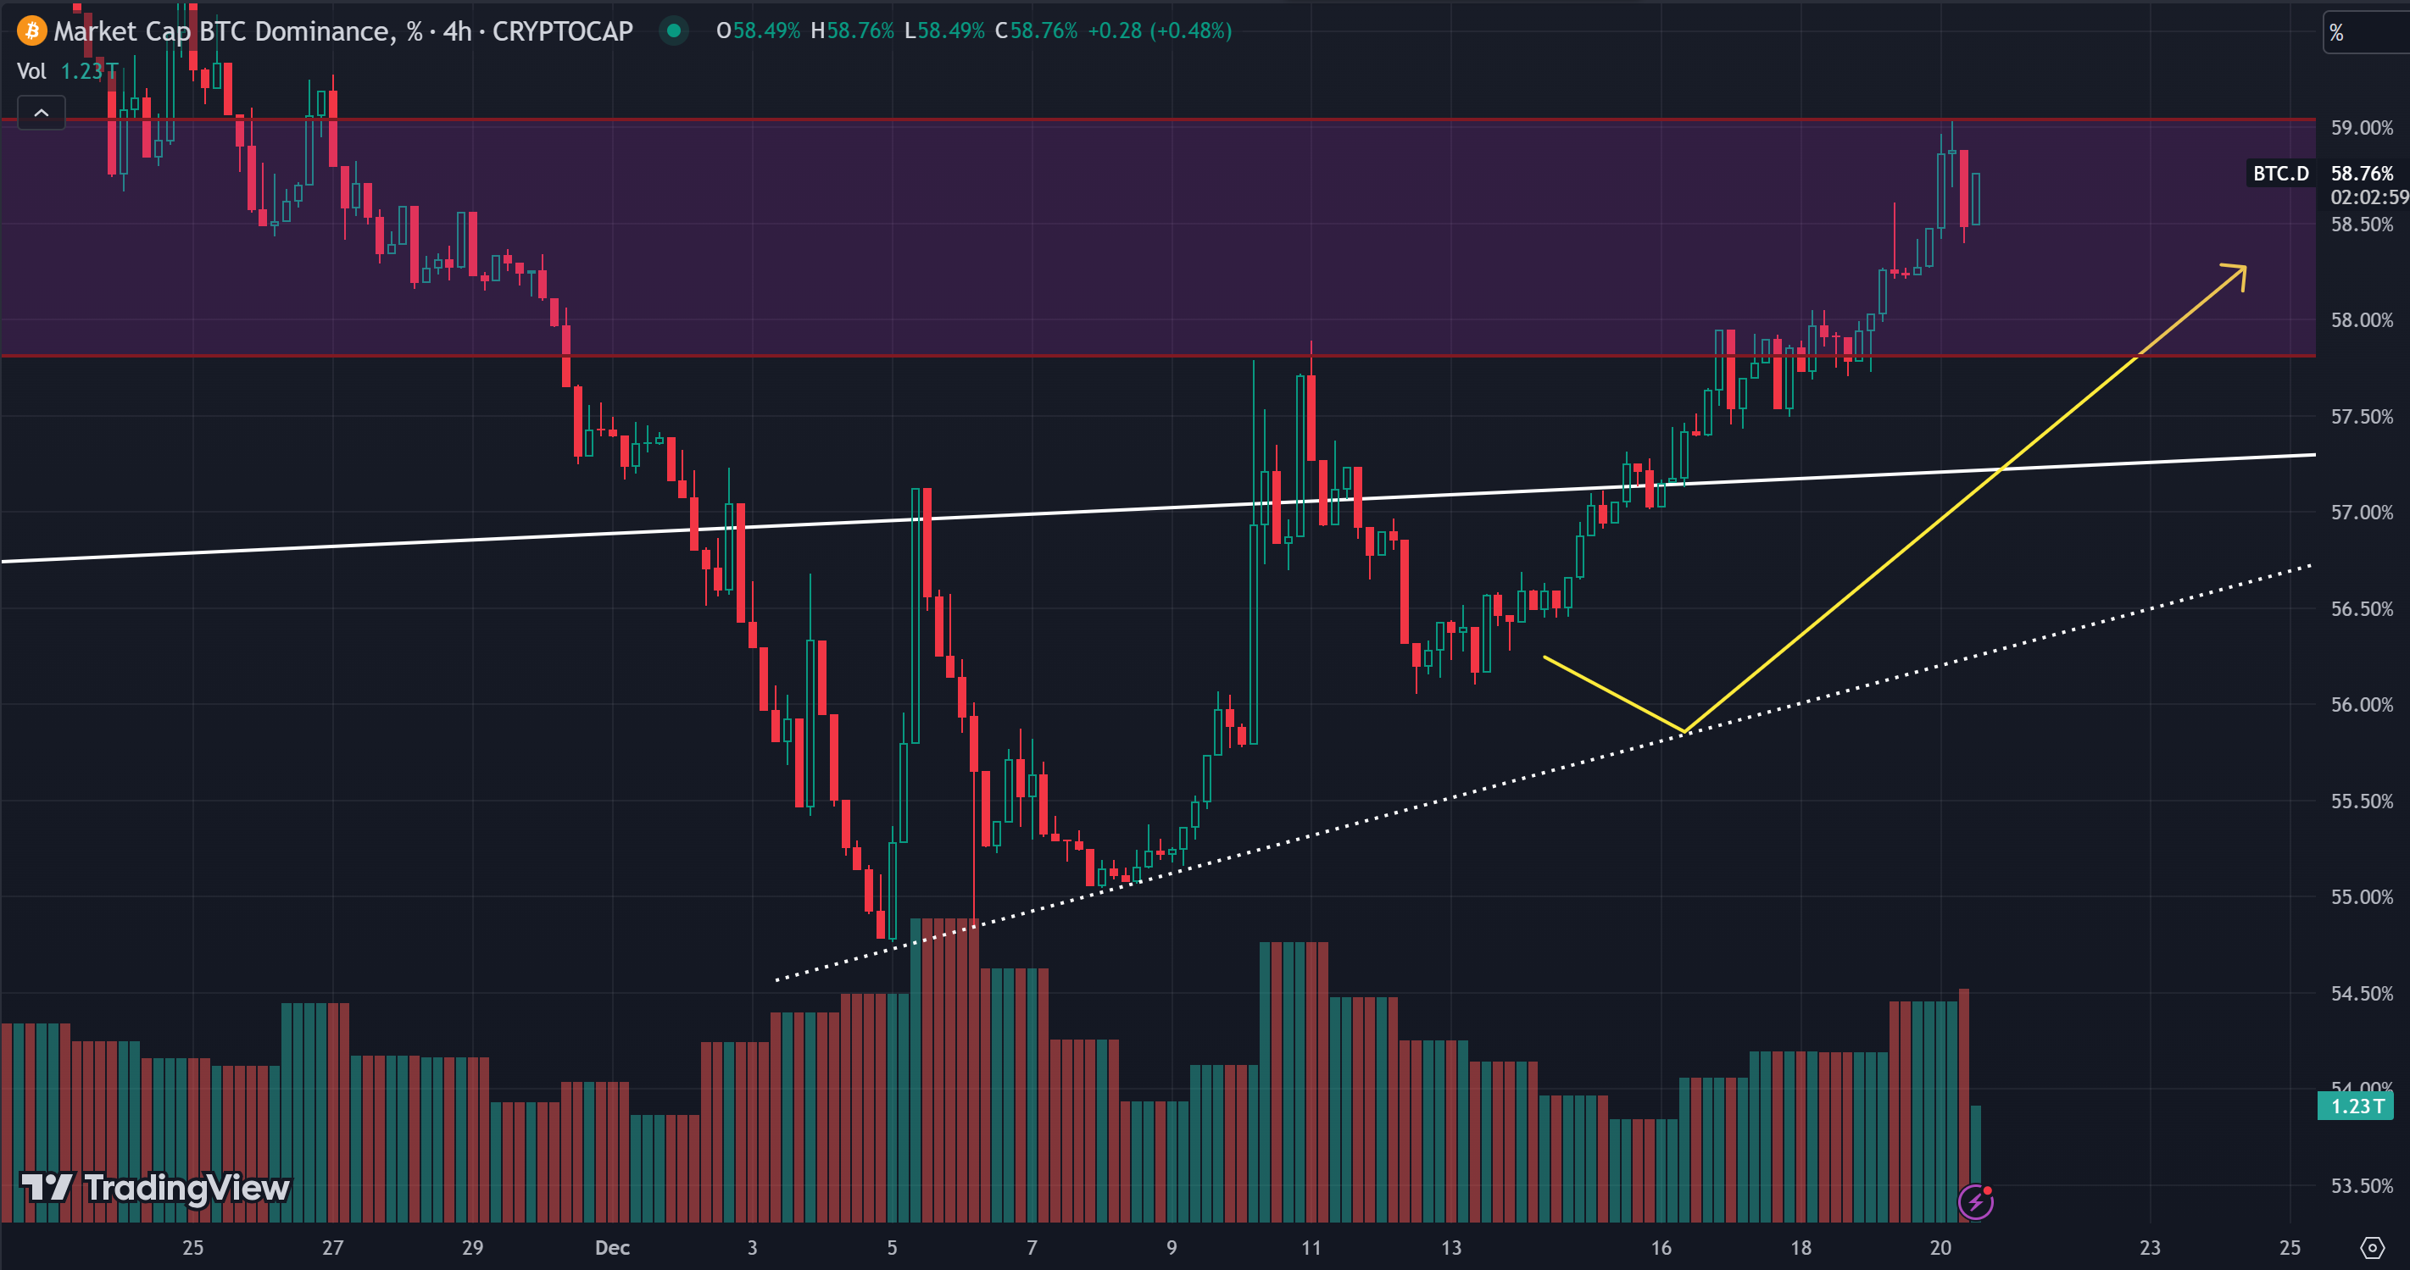Click the high value H58.76% in header
Image resolution: width=2410 pixels, height=1270 pixels.
pyautogui.click(x=852, y=31)
